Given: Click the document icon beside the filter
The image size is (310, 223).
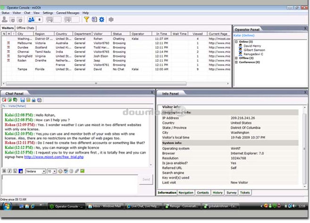Looking at the screenshot, I should pos(94,19).
